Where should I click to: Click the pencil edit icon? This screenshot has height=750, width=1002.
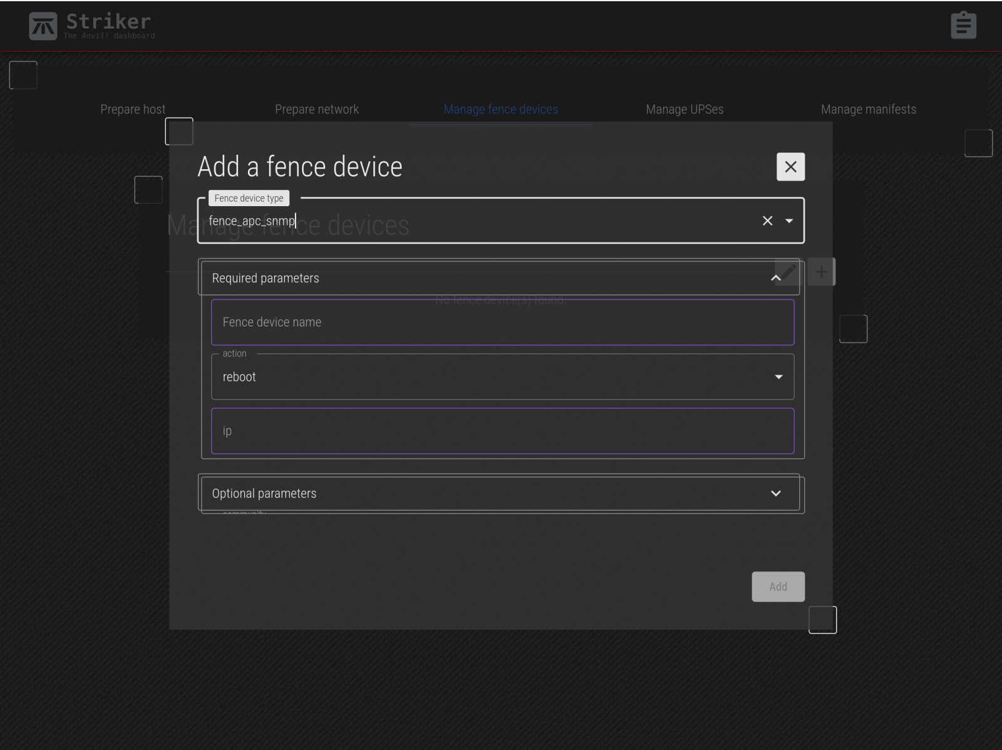tap(788, 272)
